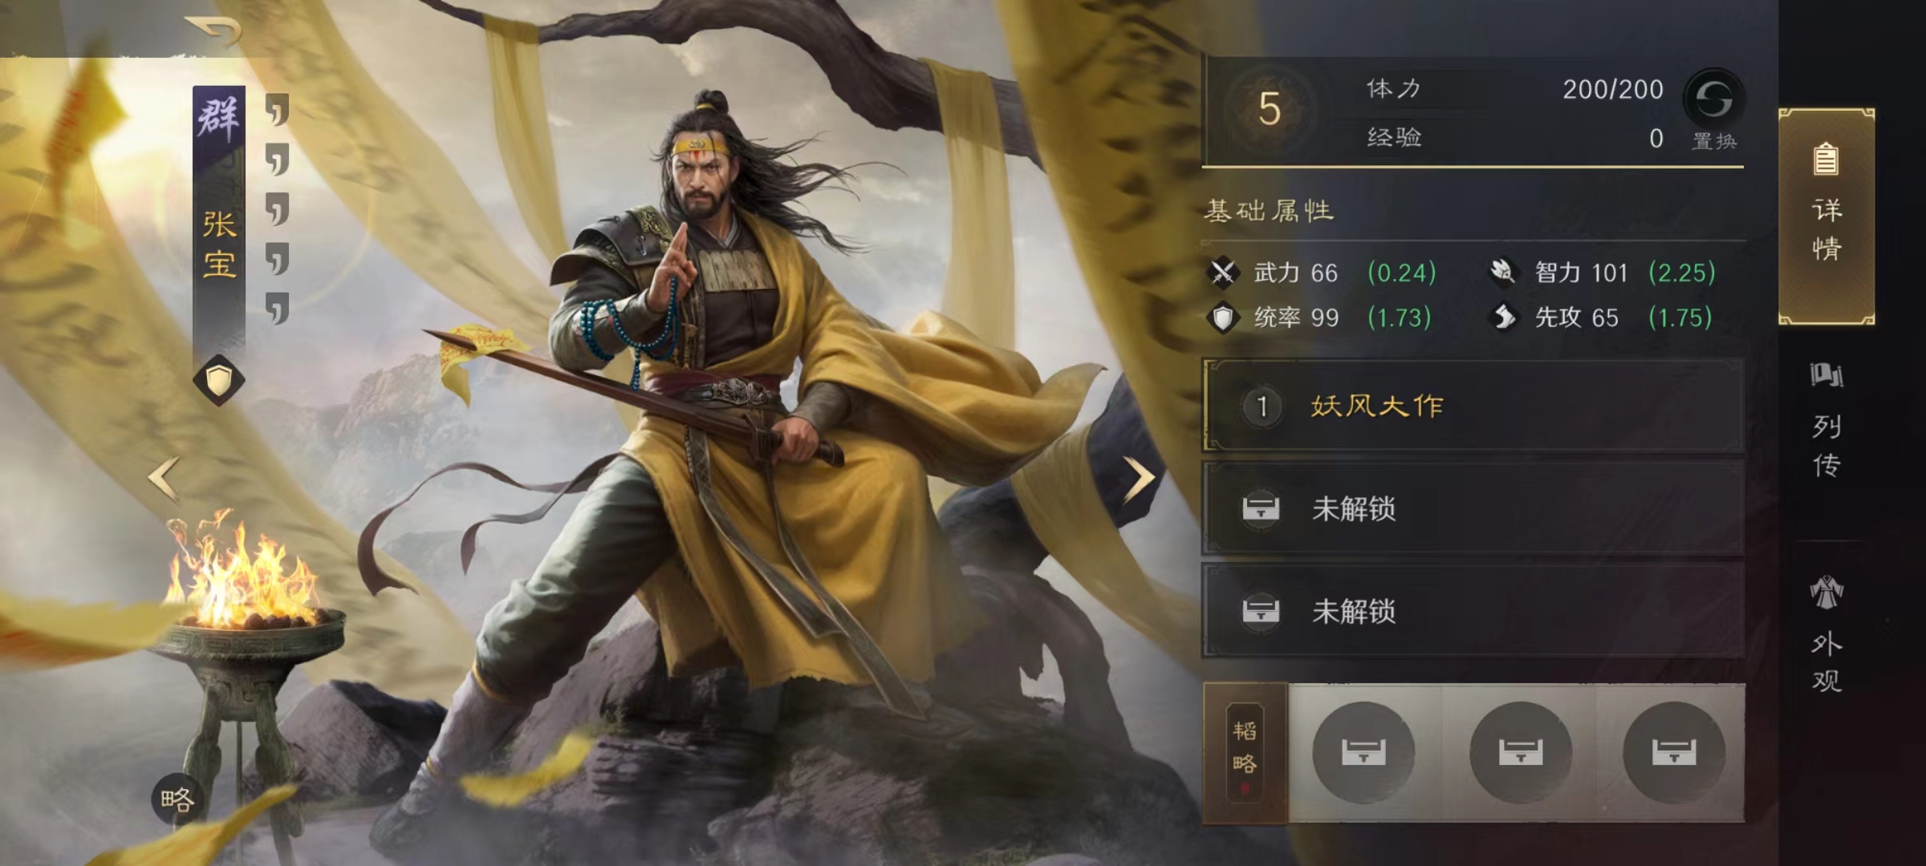The height and width of the screenshot is (866, 1926).
Task: Tap the 先攻 attribute icon
Action: click(x=1503, y=318)
